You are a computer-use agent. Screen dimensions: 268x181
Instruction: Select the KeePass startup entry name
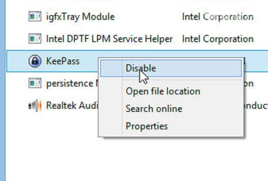coord(63,61)
